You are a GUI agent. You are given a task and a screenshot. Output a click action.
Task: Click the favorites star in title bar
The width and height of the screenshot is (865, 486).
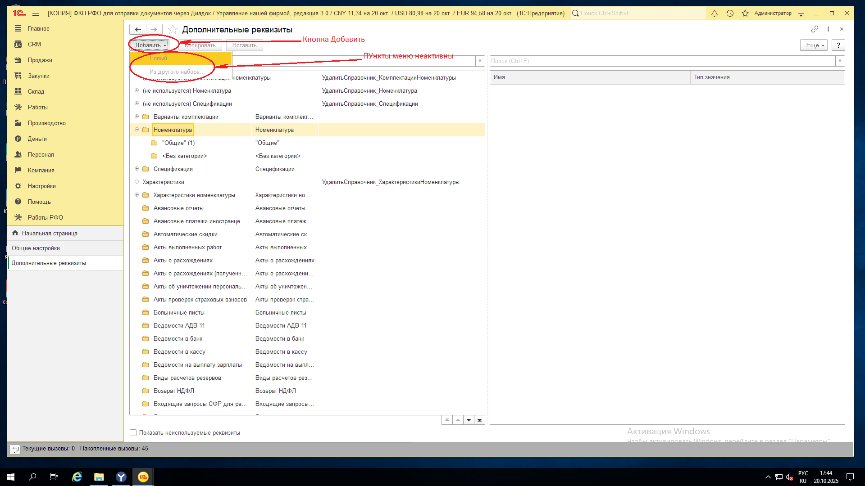tap(745, 13)
